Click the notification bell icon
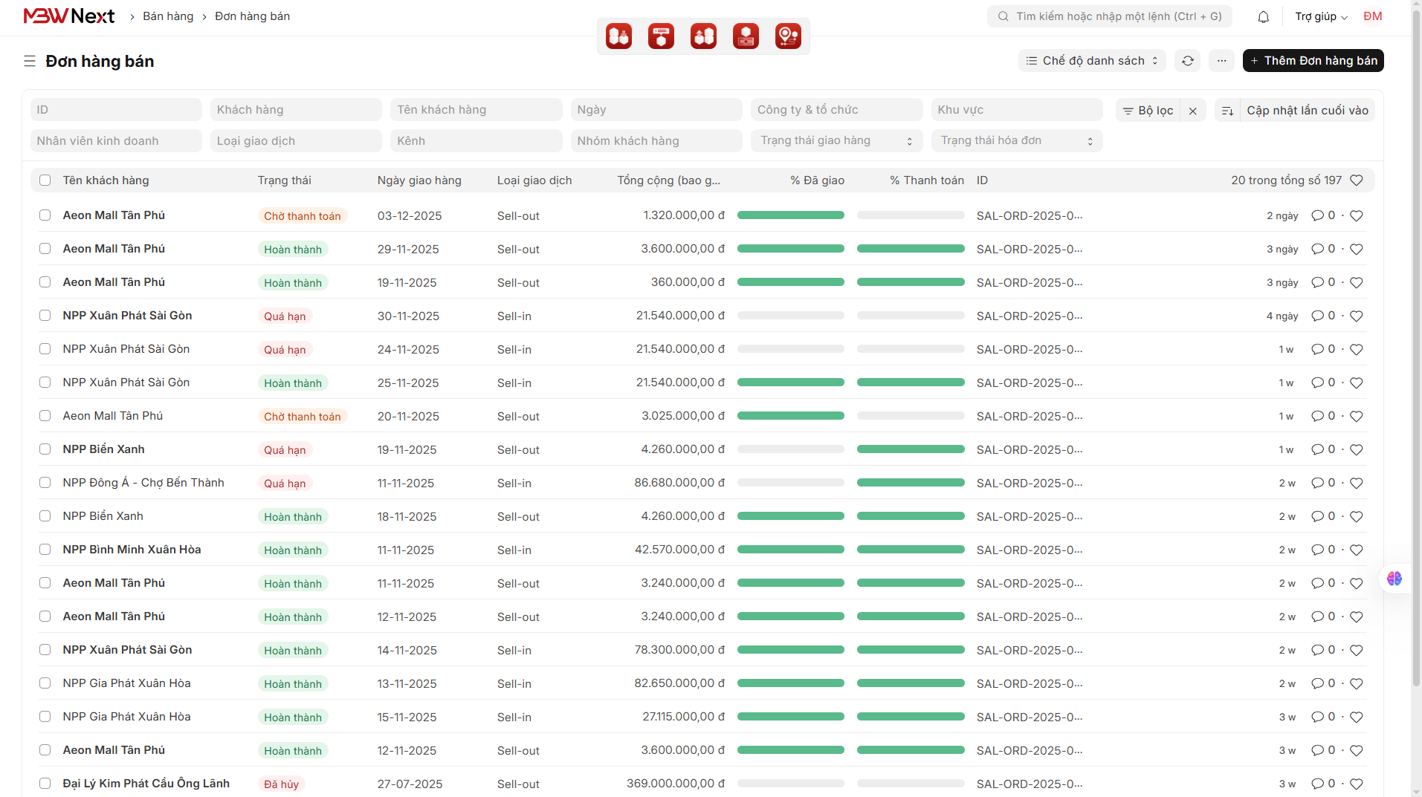 click(1263, 16)
